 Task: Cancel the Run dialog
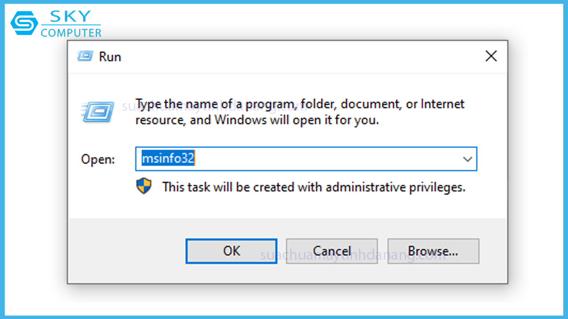tap(331, 251)
